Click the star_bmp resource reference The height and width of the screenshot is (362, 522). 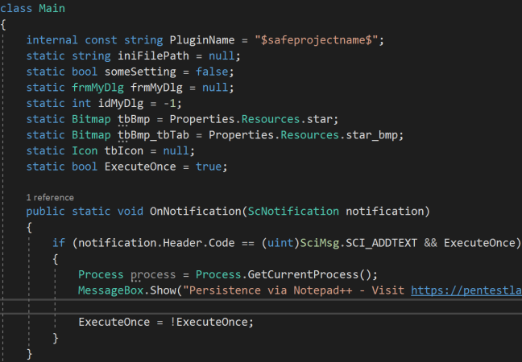(x=372, y=135)
